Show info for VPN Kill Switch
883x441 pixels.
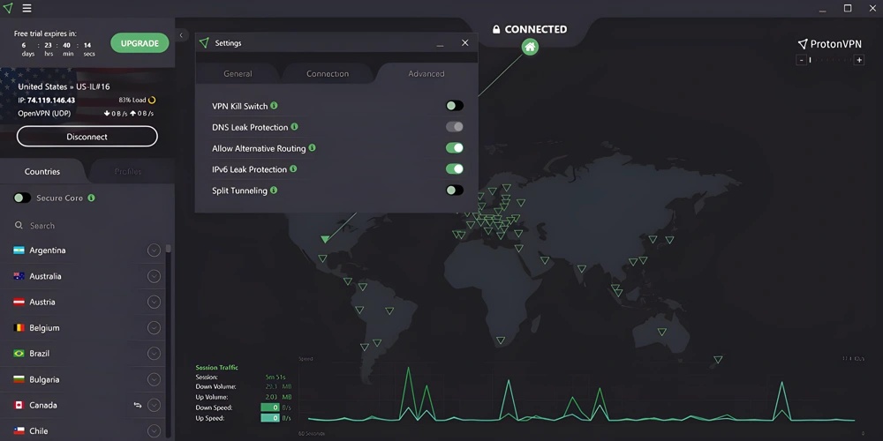[274, 105]
